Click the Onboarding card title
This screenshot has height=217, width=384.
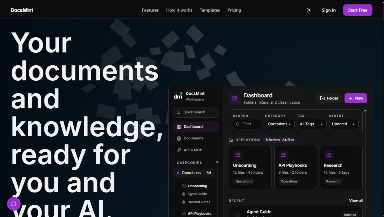coord(245,165)
